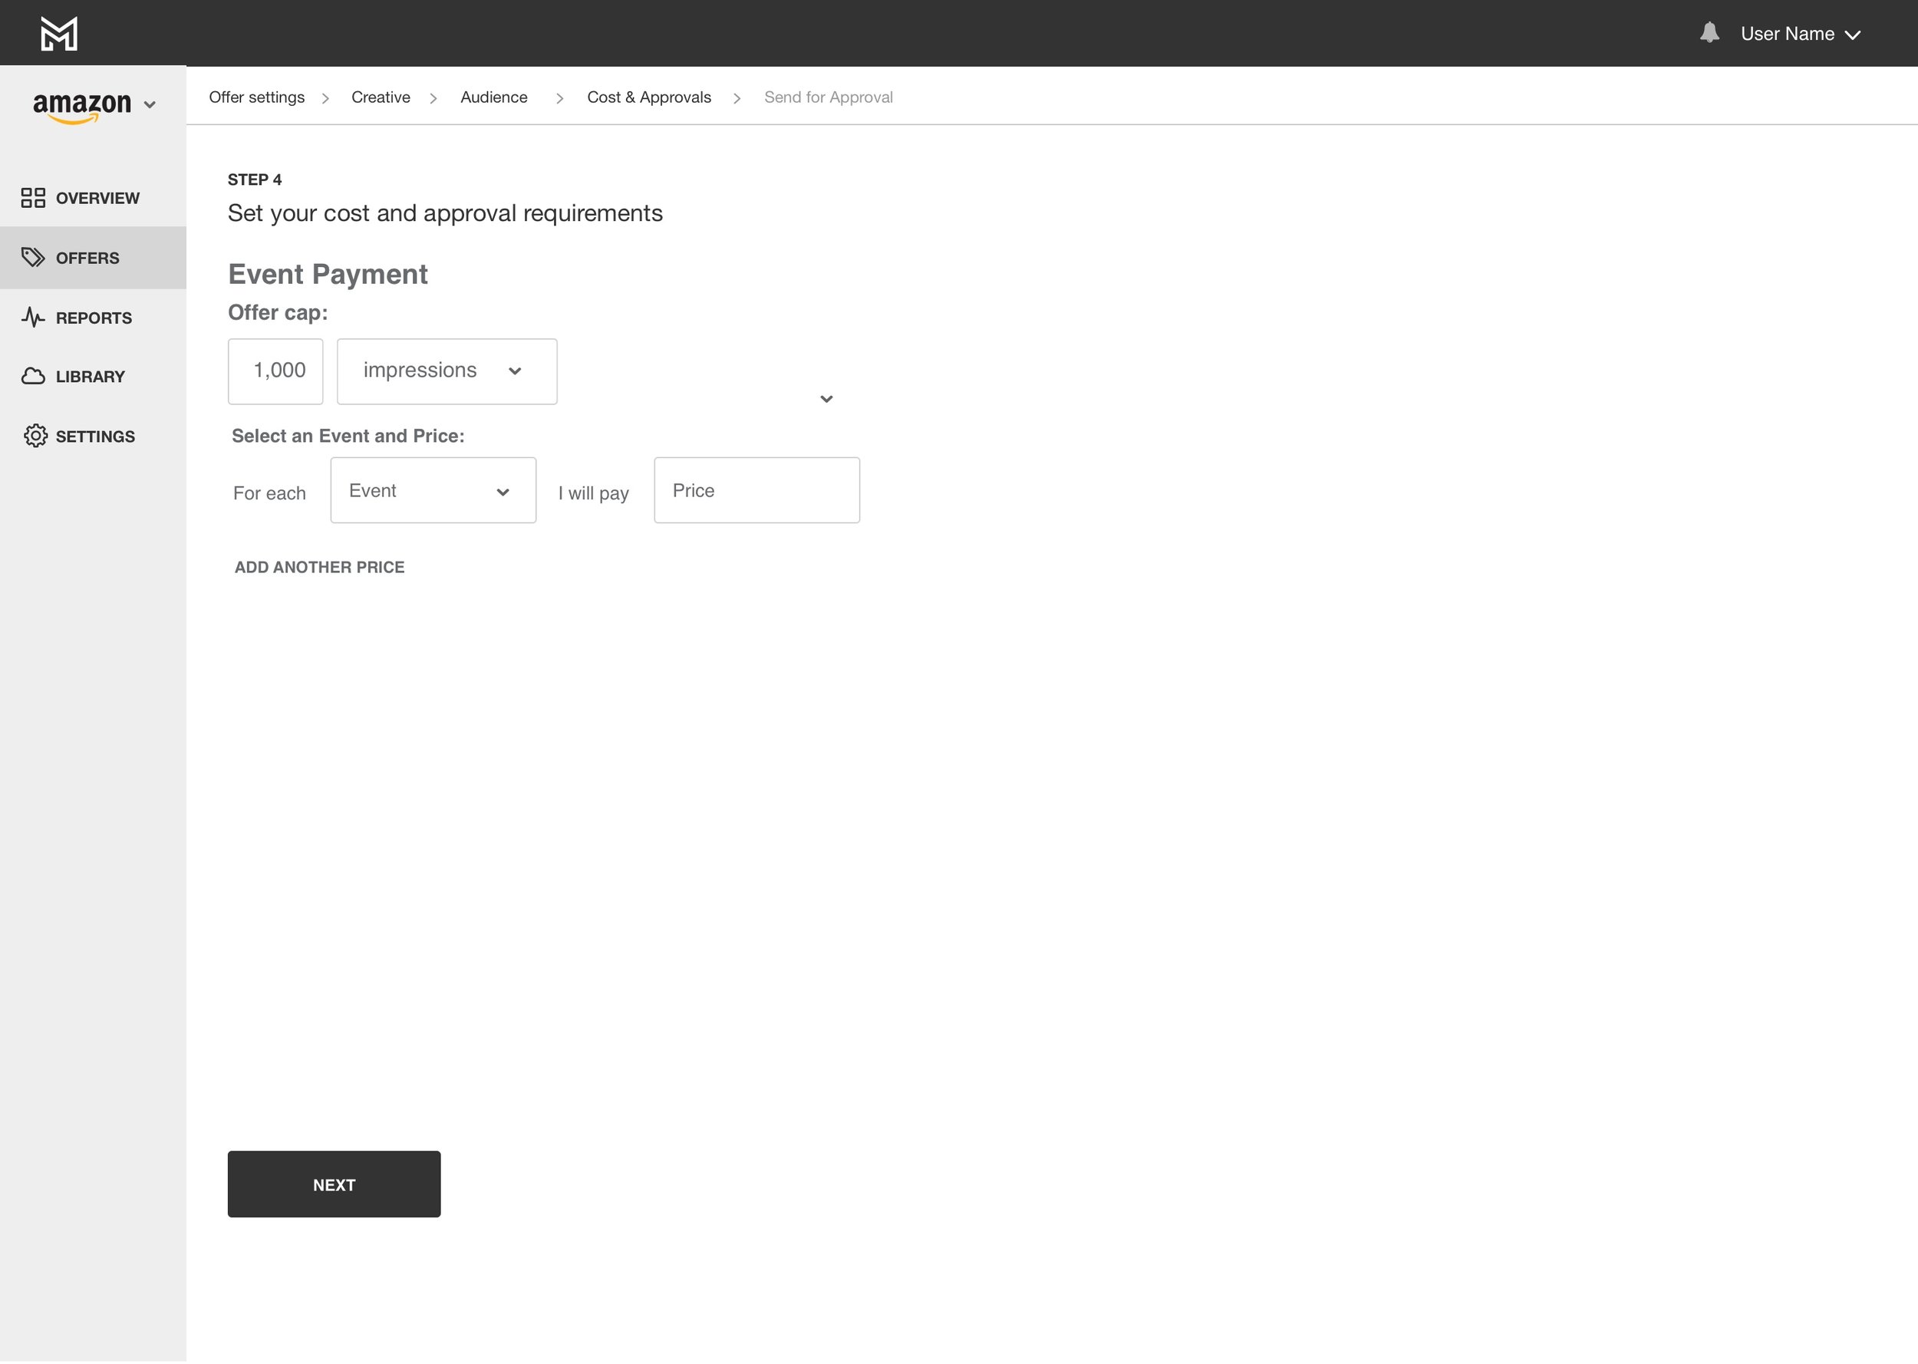Go to Audience breadcrumb step

point(494,97)
